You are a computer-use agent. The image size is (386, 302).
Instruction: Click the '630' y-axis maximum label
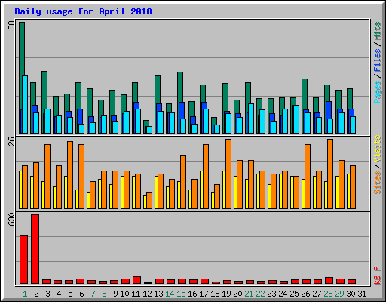[11, 220]
